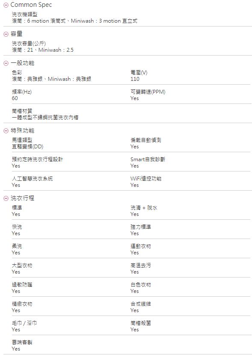Viewport: 252px width, 357px height.
Task: Click the 可變轉速(PPM) spec label
Action: click(148, 92)
